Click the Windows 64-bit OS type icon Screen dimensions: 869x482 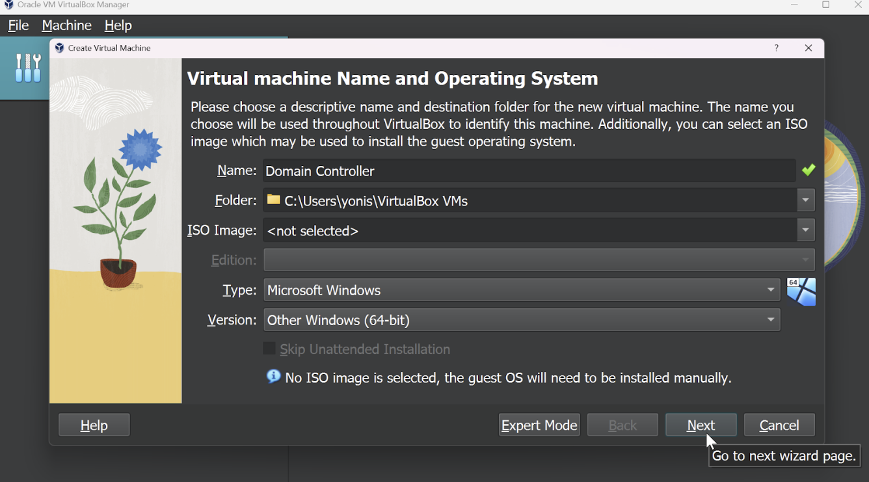[801, 291]
